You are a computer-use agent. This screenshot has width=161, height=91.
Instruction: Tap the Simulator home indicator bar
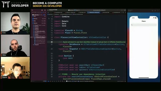[x=144, y=78]
